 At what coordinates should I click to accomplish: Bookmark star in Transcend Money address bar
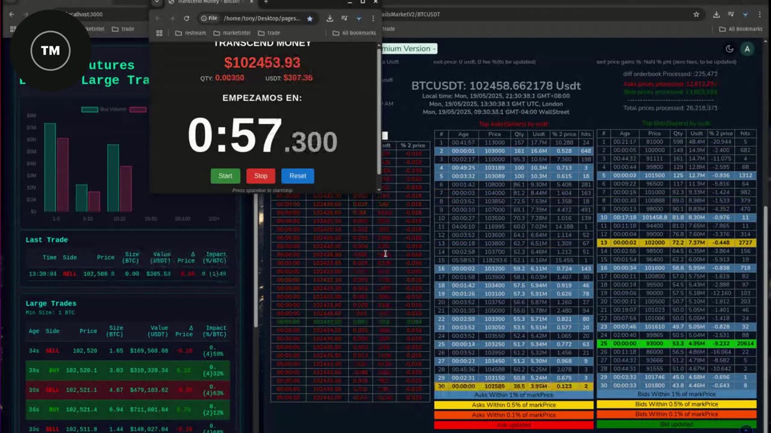310,19
